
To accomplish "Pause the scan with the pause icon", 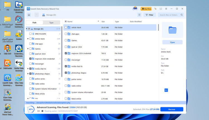I will coord(38,111).
